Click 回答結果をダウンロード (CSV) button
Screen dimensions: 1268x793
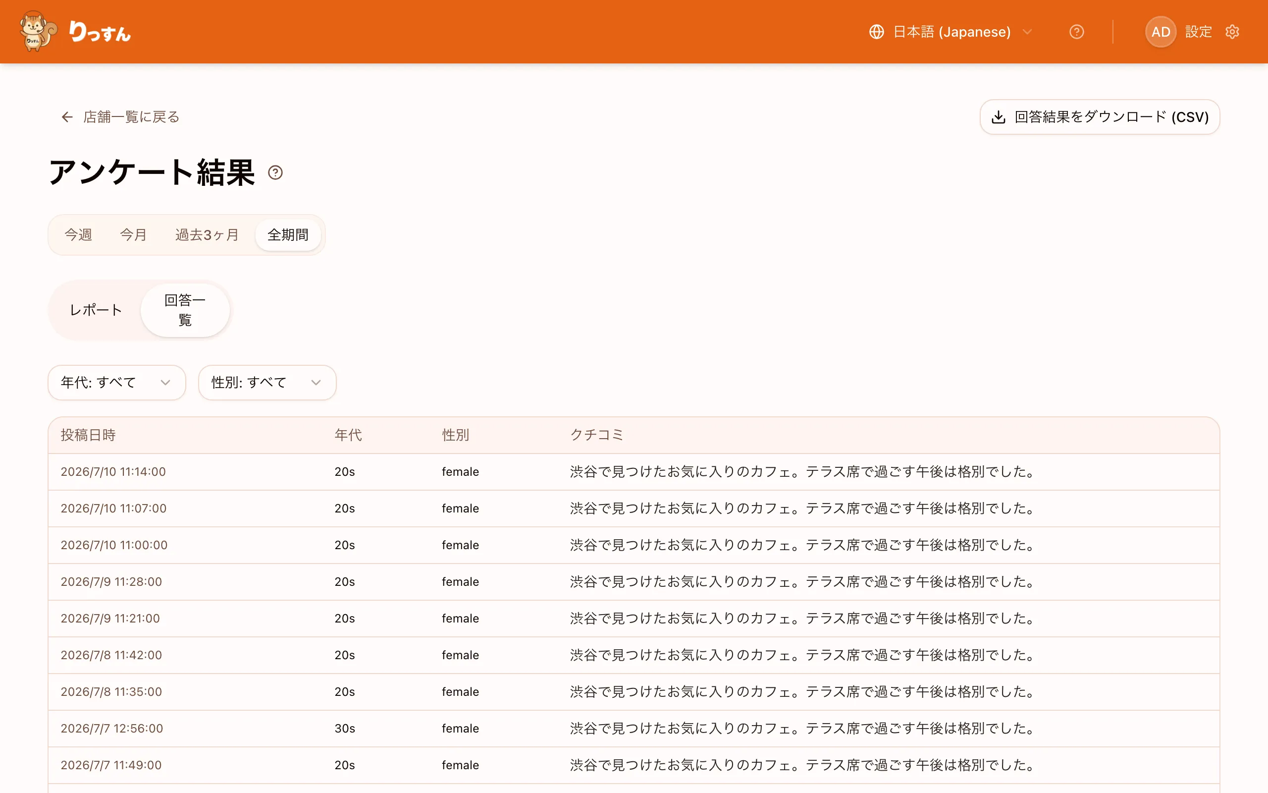tap(1099, 117)
